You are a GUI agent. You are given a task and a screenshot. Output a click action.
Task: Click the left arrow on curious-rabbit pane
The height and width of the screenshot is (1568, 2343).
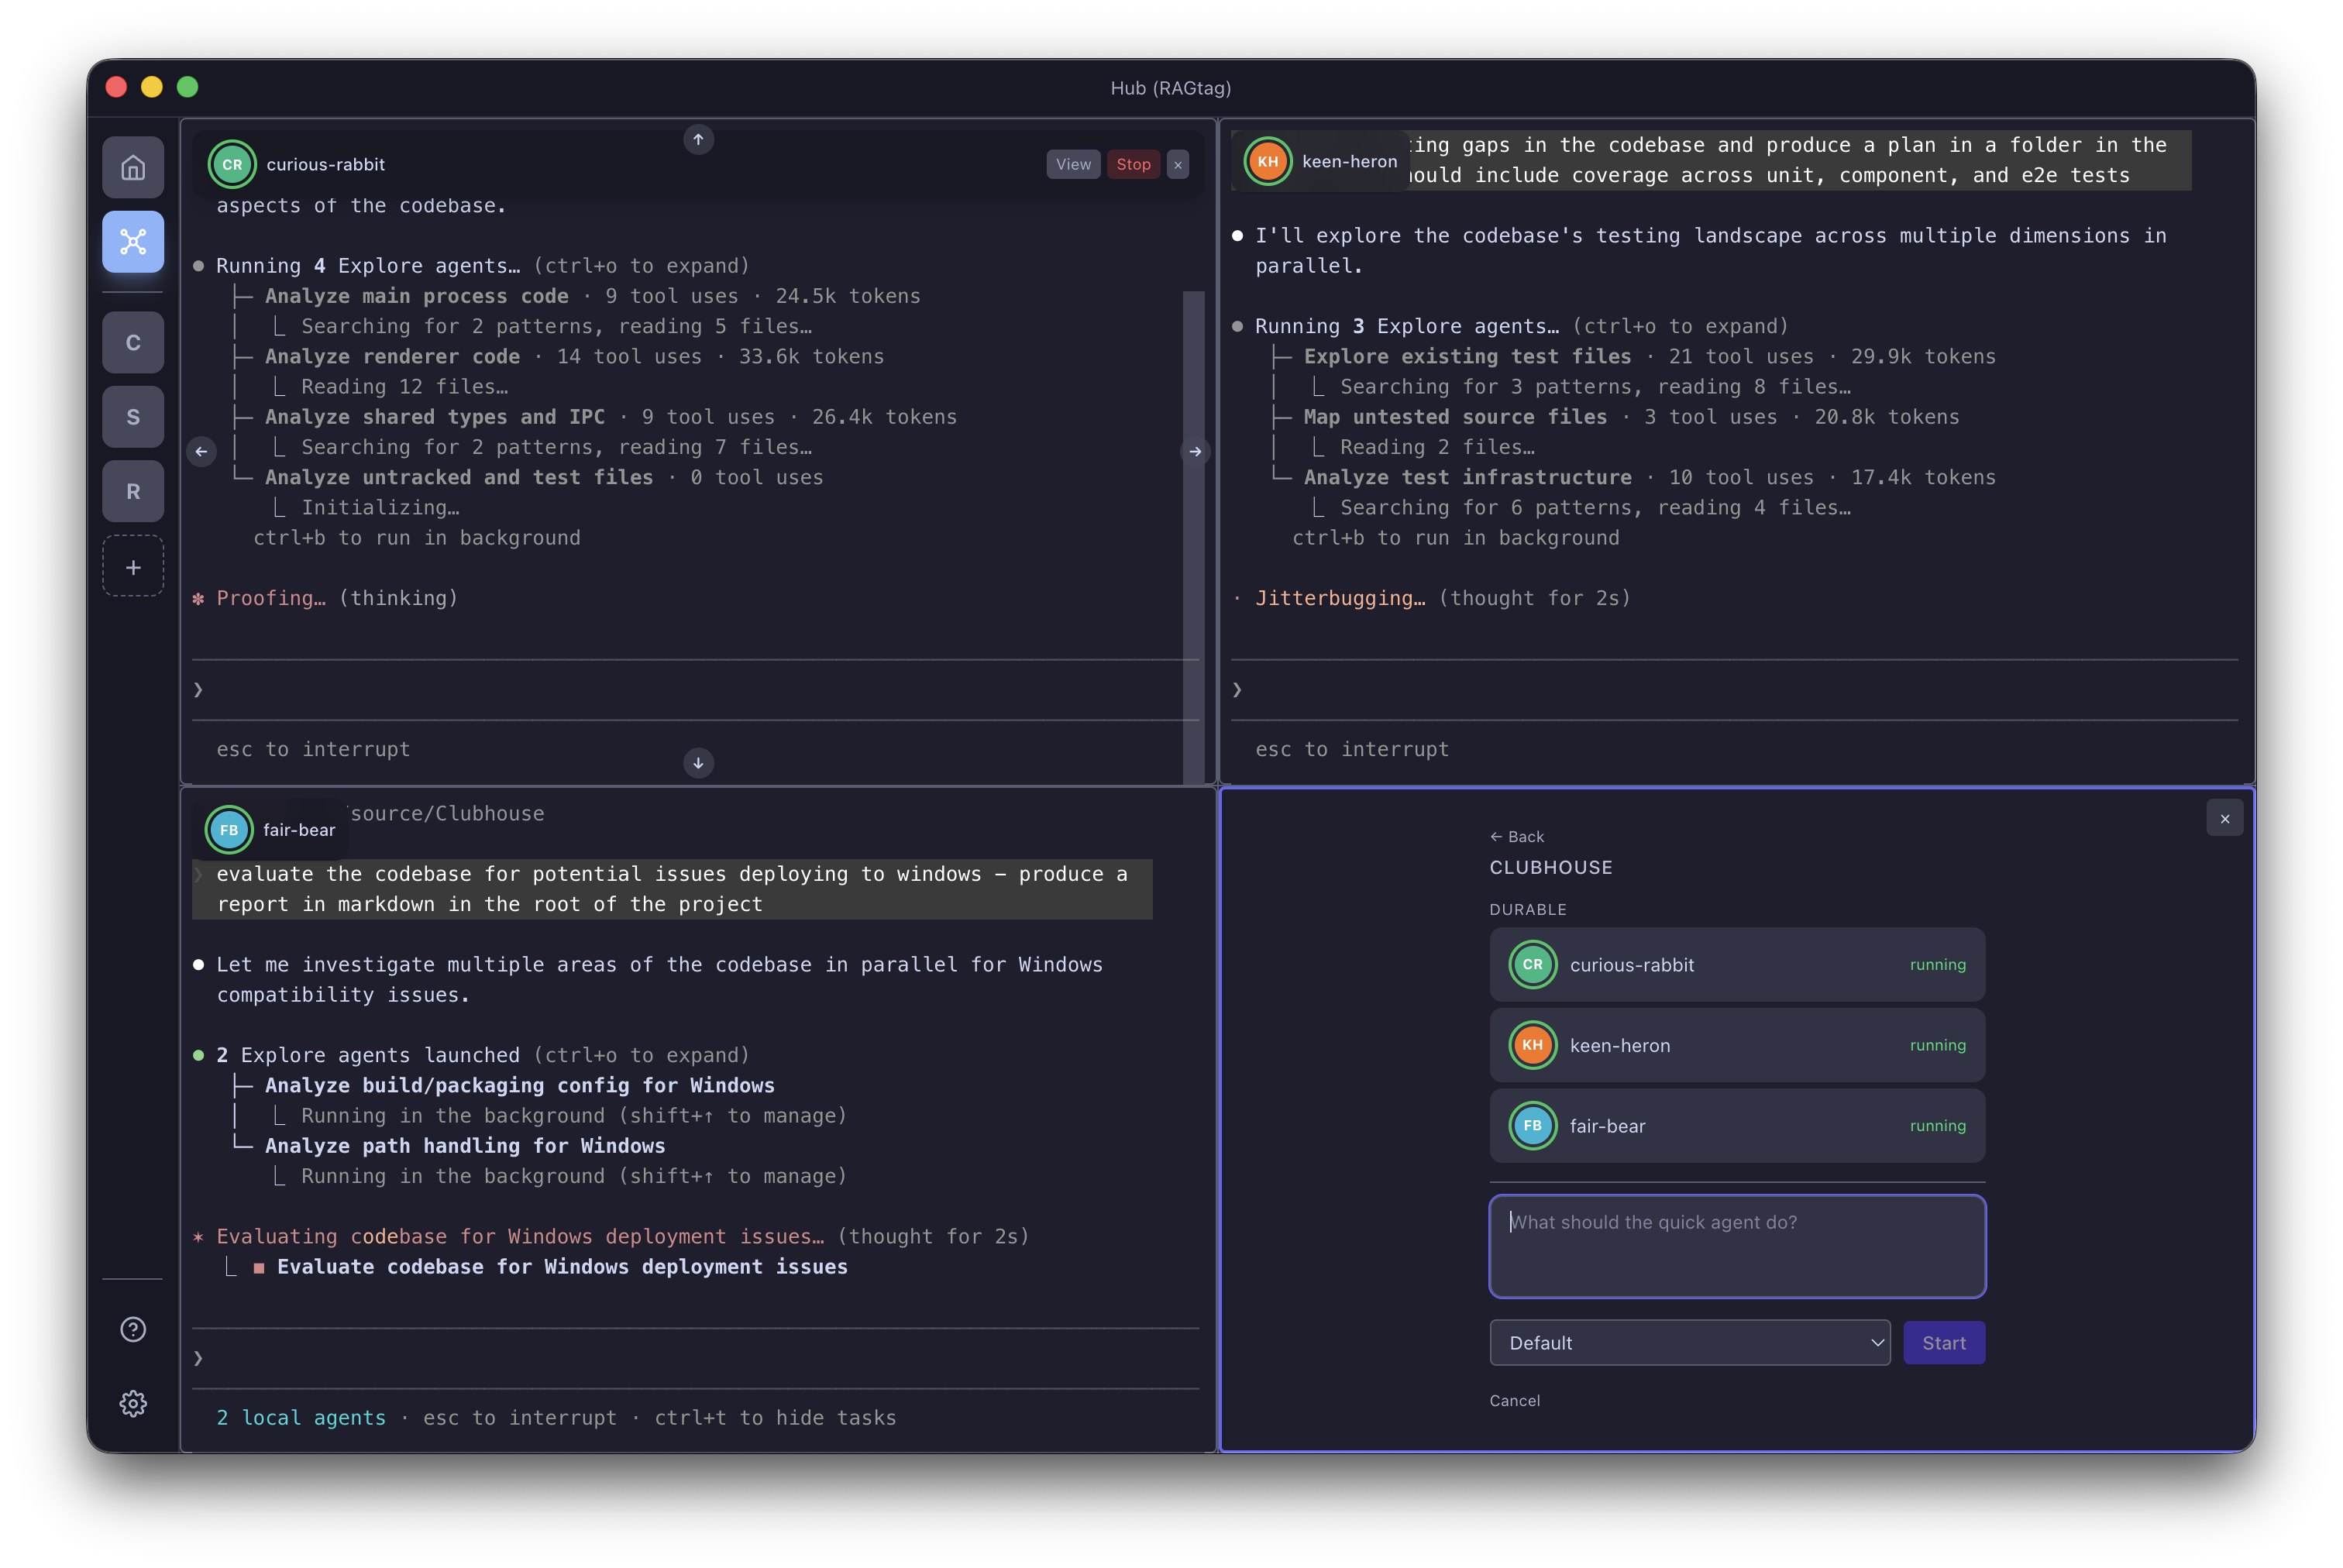point(202,452)
